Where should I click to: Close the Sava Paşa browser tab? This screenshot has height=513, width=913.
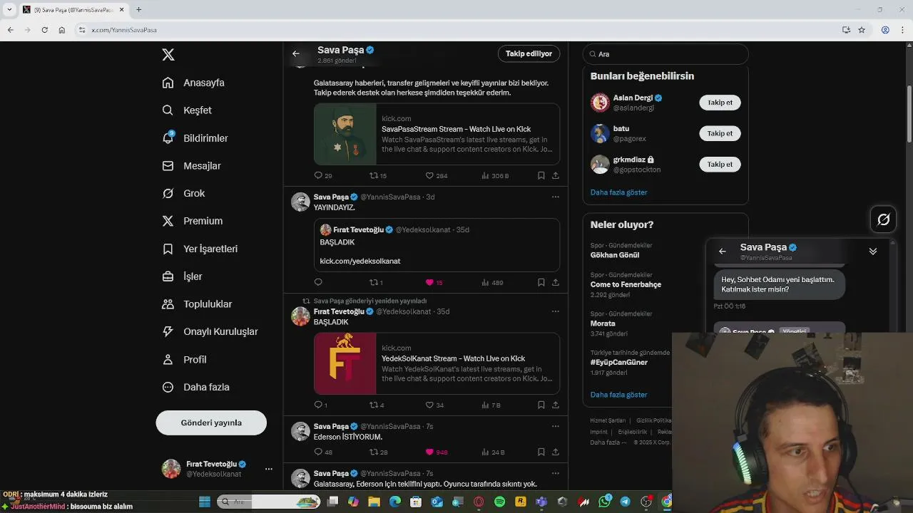coord(121,9)
